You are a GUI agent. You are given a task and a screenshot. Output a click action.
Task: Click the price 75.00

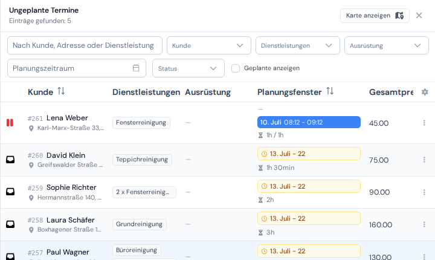click(x=379, y=160)
